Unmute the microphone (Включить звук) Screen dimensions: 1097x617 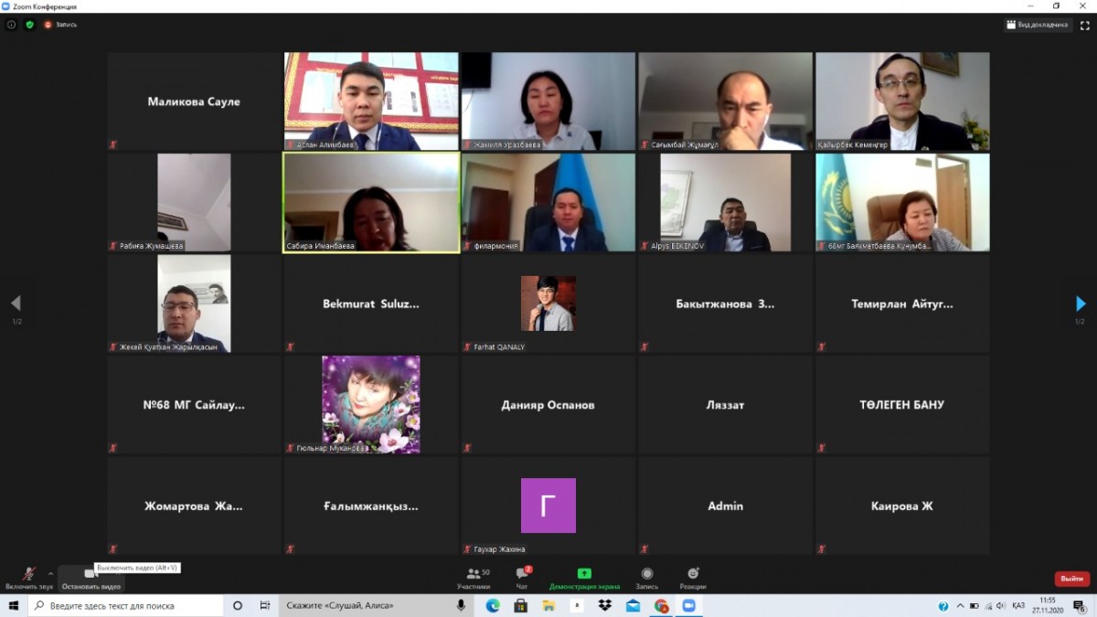(29, 577)
